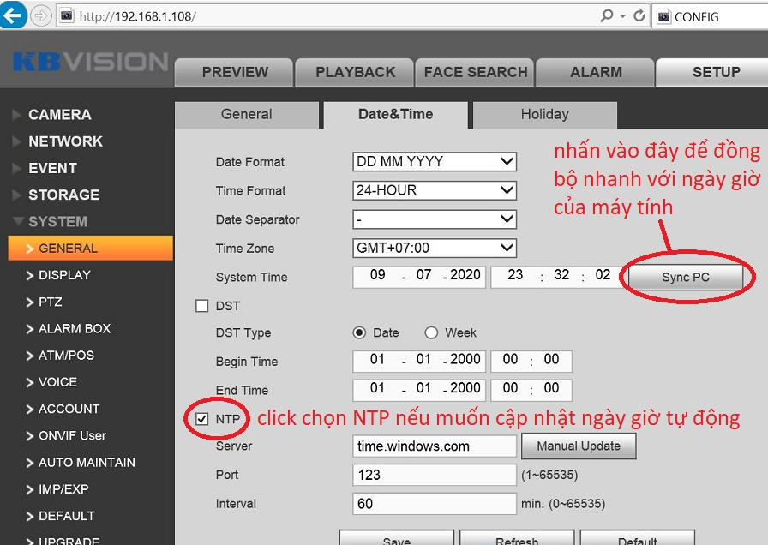This screenshot has height=545, width=768.
Task: Click the browser back arrow button
Action: [x=14, y=15]
